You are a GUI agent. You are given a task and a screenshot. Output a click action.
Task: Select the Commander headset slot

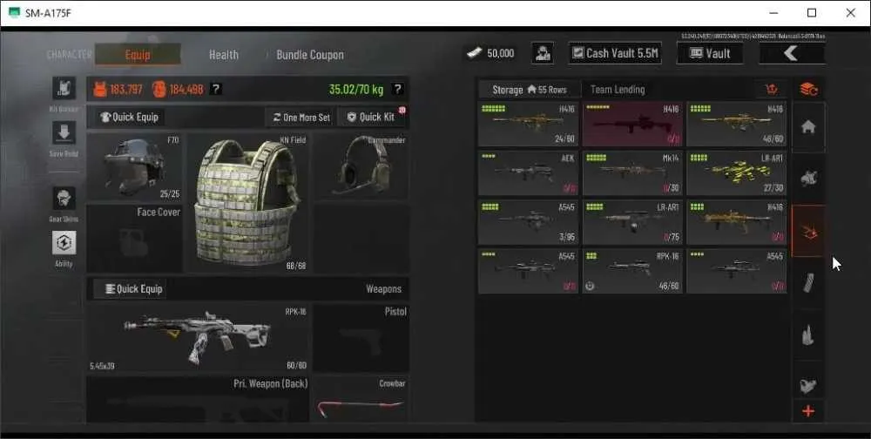pyautogui.click(x=361, y=166)
